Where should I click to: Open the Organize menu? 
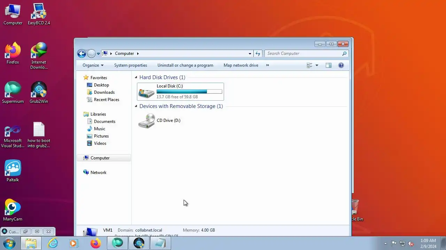[x=93, y=65]
